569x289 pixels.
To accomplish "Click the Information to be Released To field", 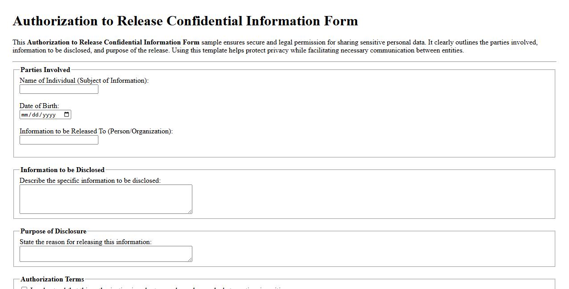I will click(58, 140).
